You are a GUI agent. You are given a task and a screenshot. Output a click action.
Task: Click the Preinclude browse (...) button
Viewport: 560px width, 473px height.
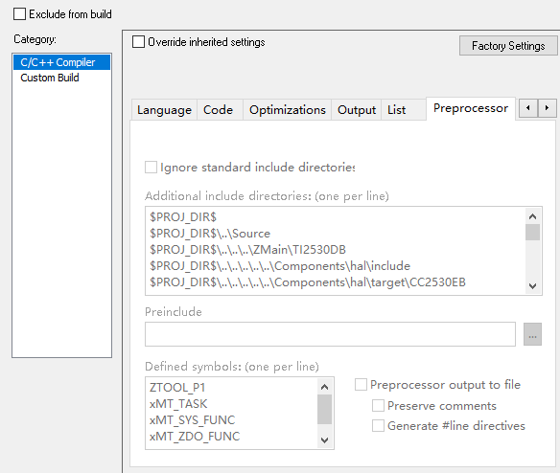[532, 334]
